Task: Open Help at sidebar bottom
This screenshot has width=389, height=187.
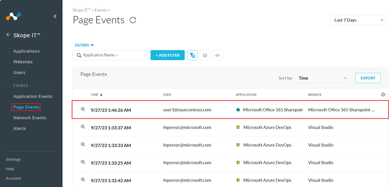Action: click(10, 169)
